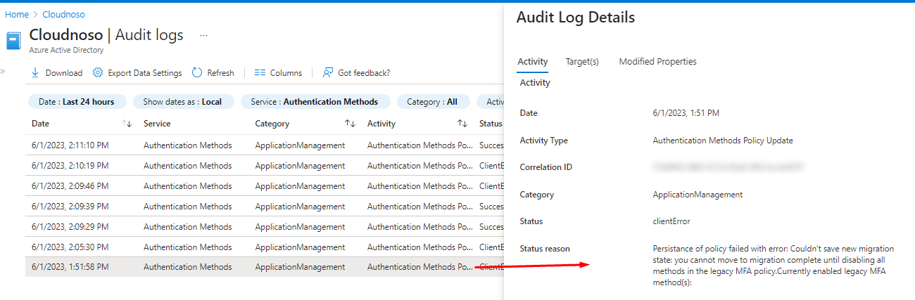The width and height of the screenshot is (915, 300).
Task: Switch to Modified Properties tab
Action: 657,62
